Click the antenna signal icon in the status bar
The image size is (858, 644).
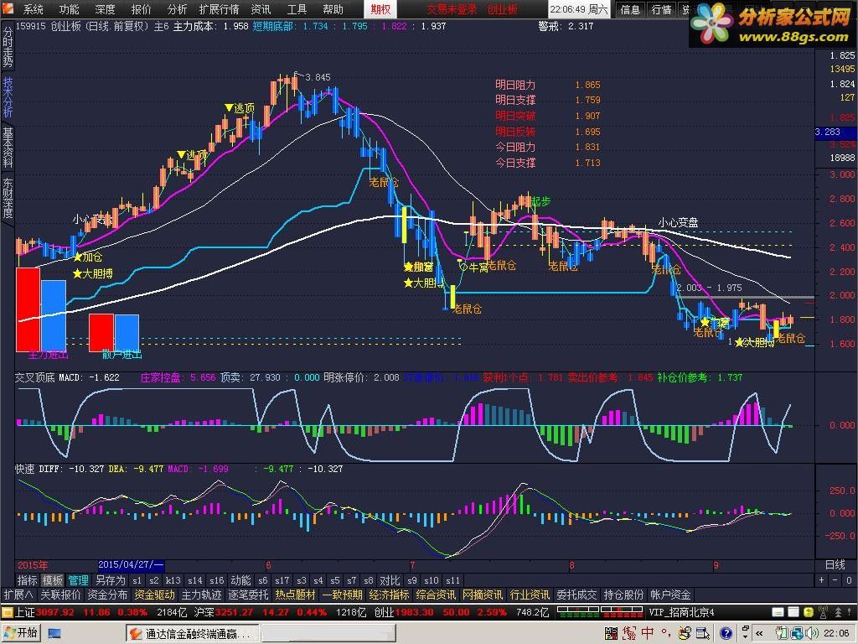(823, 612)
